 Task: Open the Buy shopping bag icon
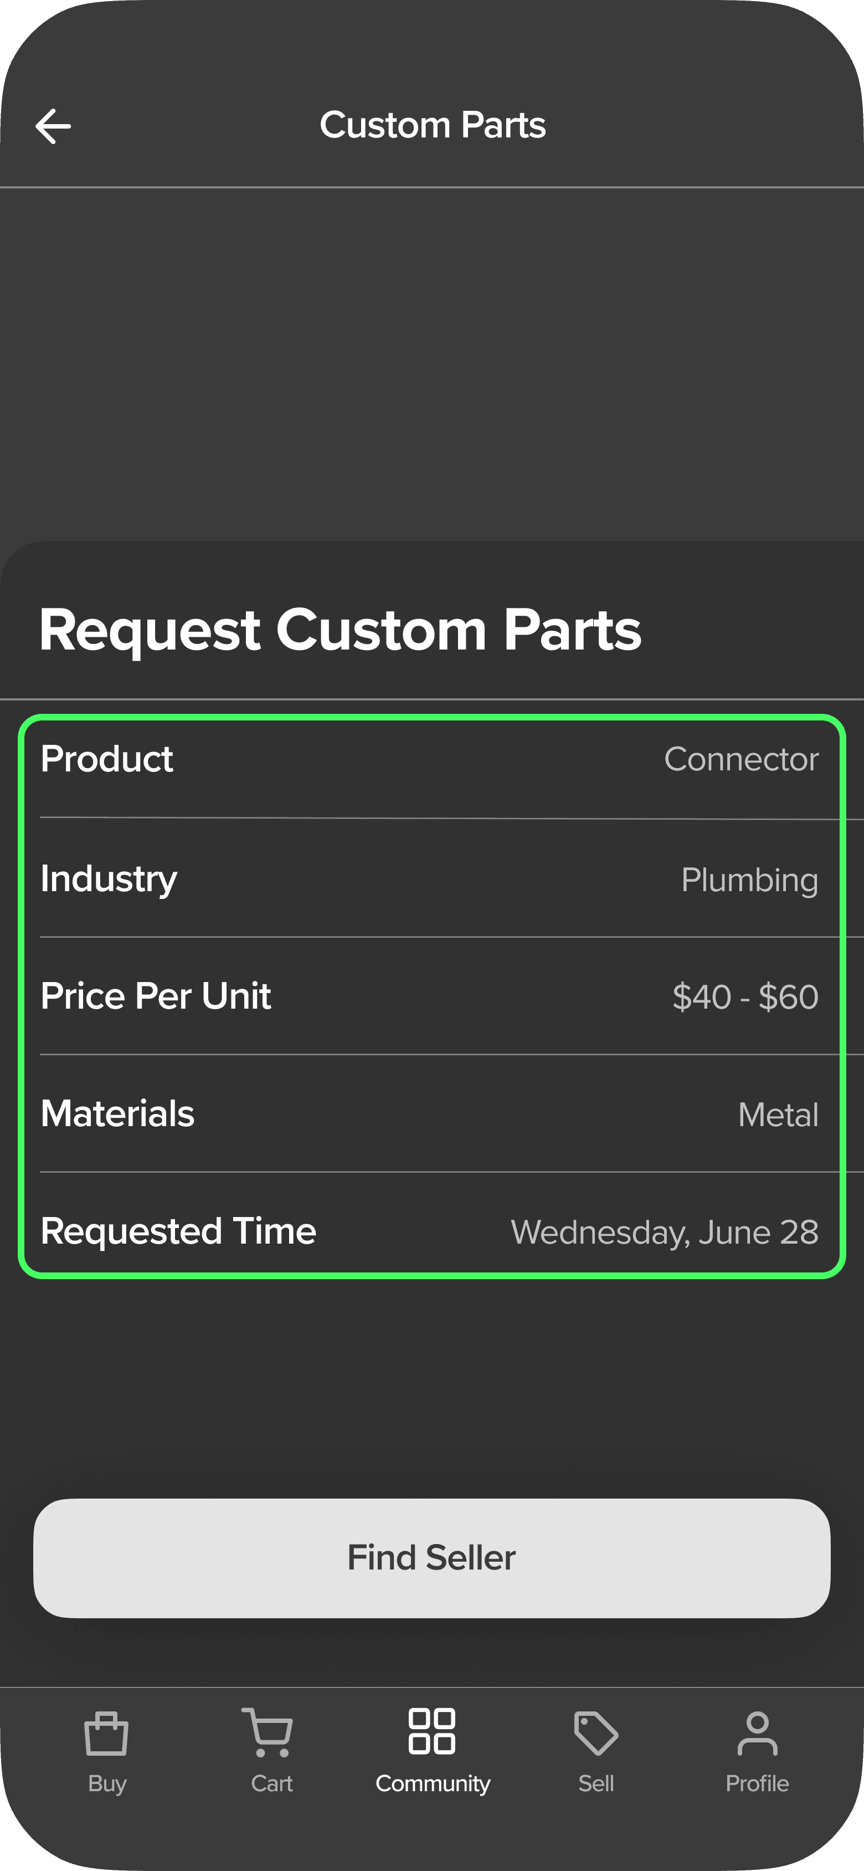click(x=107, y=1734)
